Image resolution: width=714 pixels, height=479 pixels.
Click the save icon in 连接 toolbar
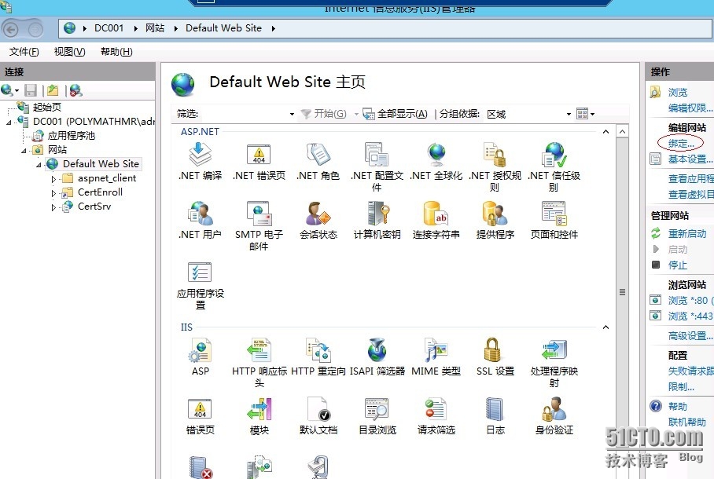(x=31, y=90)
